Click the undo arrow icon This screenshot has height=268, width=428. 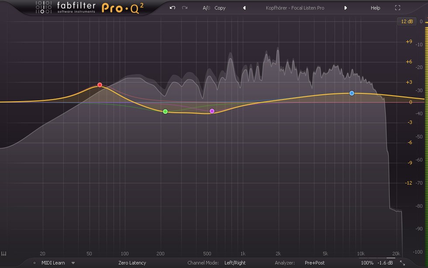coord(172,8)
